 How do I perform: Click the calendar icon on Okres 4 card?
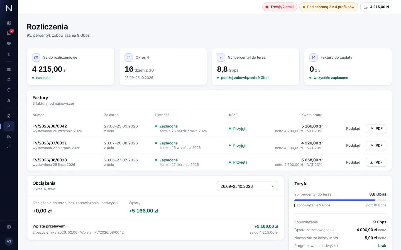pos(129,57)
